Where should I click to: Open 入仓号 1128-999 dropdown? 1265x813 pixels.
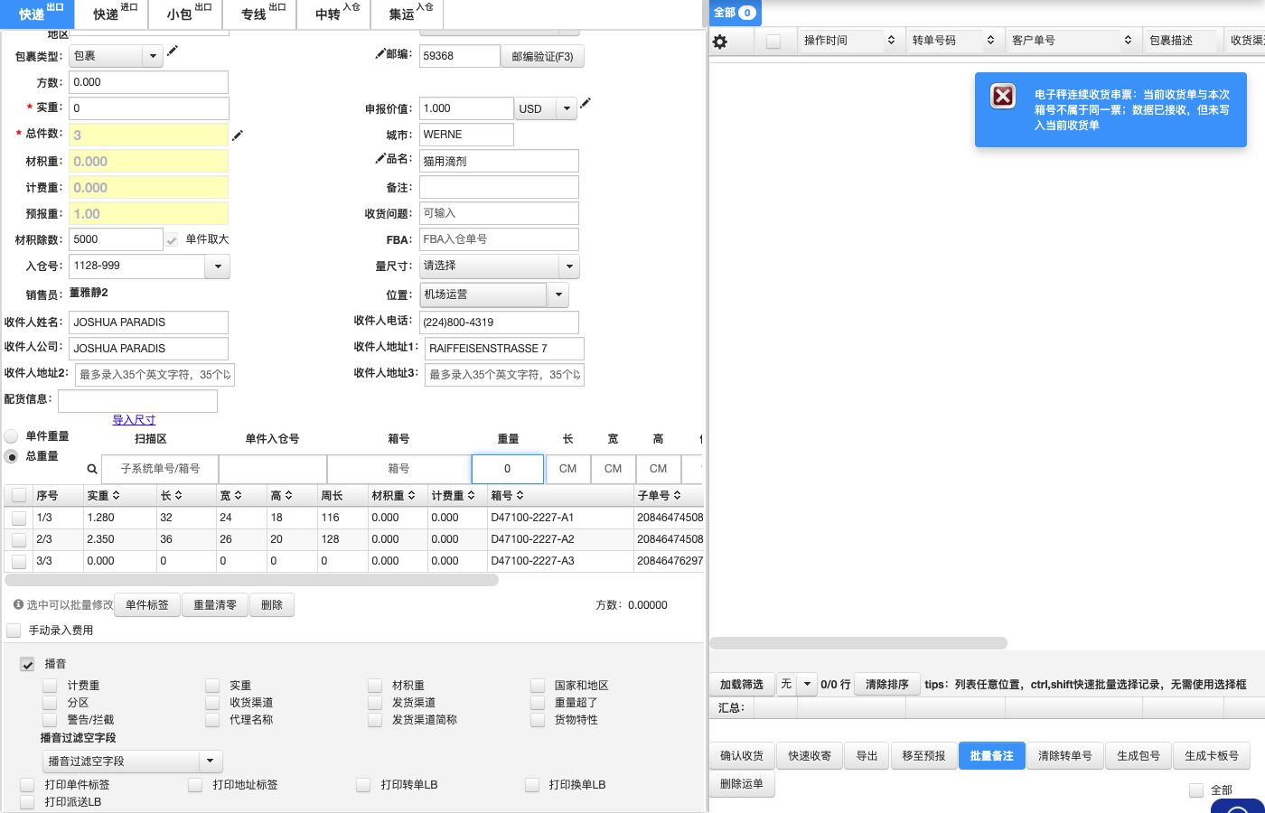[x=218, y=266]
